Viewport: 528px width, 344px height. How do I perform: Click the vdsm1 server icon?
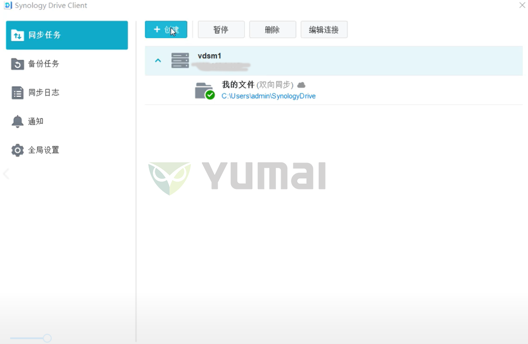180,60
